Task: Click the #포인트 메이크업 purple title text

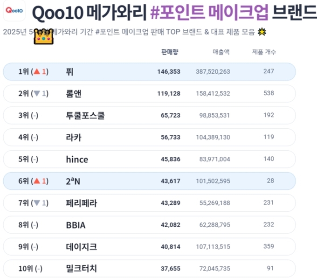Action: coord(209,12)
